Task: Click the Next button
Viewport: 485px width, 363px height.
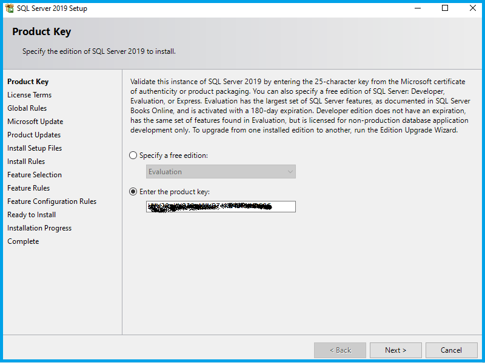Action: 395,350
